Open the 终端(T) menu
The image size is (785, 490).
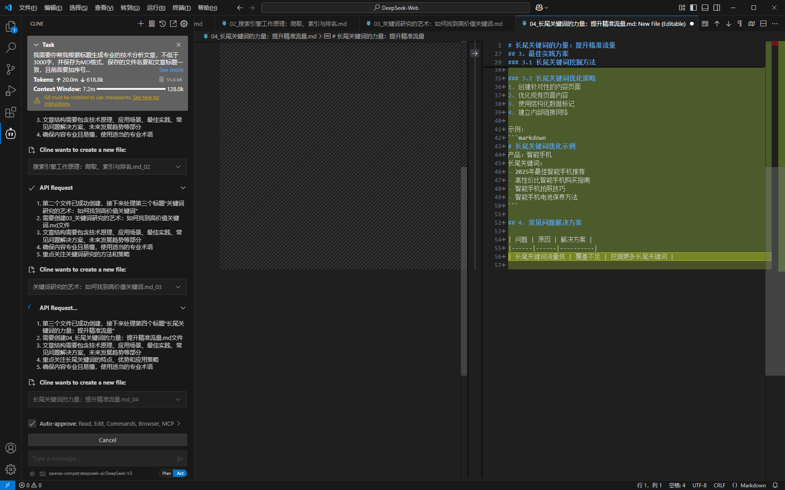[x=181, y=8]
